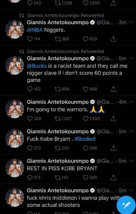Reply to the tweet with 328 replies
This screenshot has height=214, width=136.
pos(30,119)
